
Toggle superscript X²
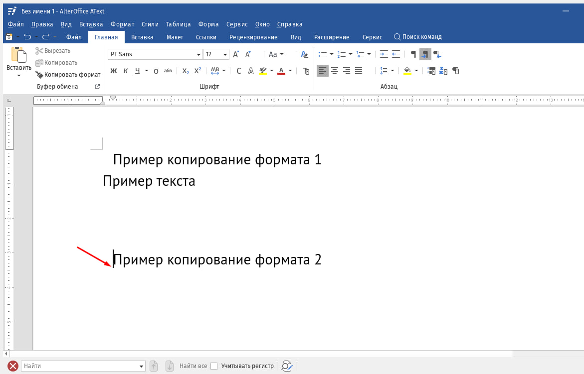(198, 71)
